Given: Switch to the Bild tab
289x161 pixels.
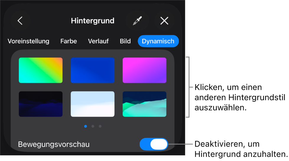Looking at the screenshot, I should tap(125, 41).
